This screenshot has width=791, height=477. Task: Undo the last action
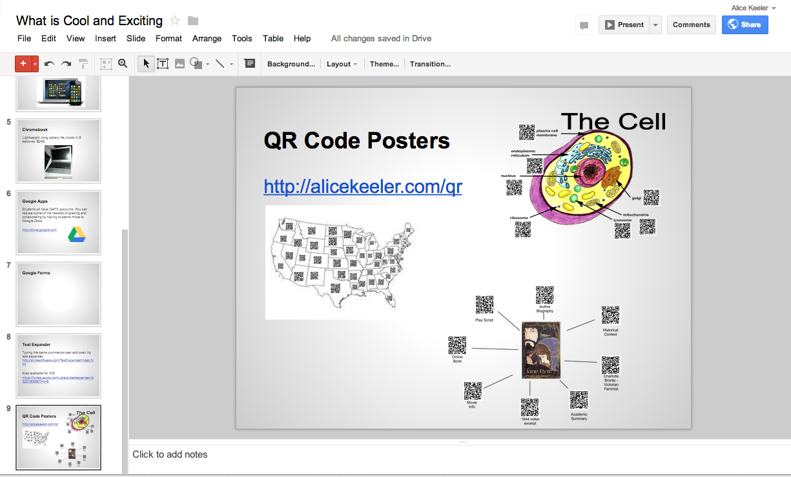pyautogui.click(x=48, y=63)
